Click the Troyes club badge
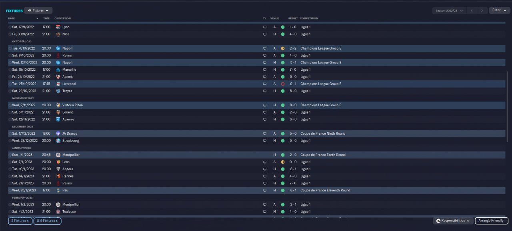512x231 pixels. tap(58, 91)
